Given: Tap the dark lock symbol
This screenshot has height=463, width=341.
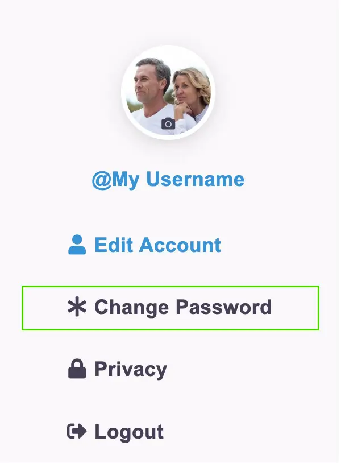Looking at the screenshot, I should click(77, 369).
